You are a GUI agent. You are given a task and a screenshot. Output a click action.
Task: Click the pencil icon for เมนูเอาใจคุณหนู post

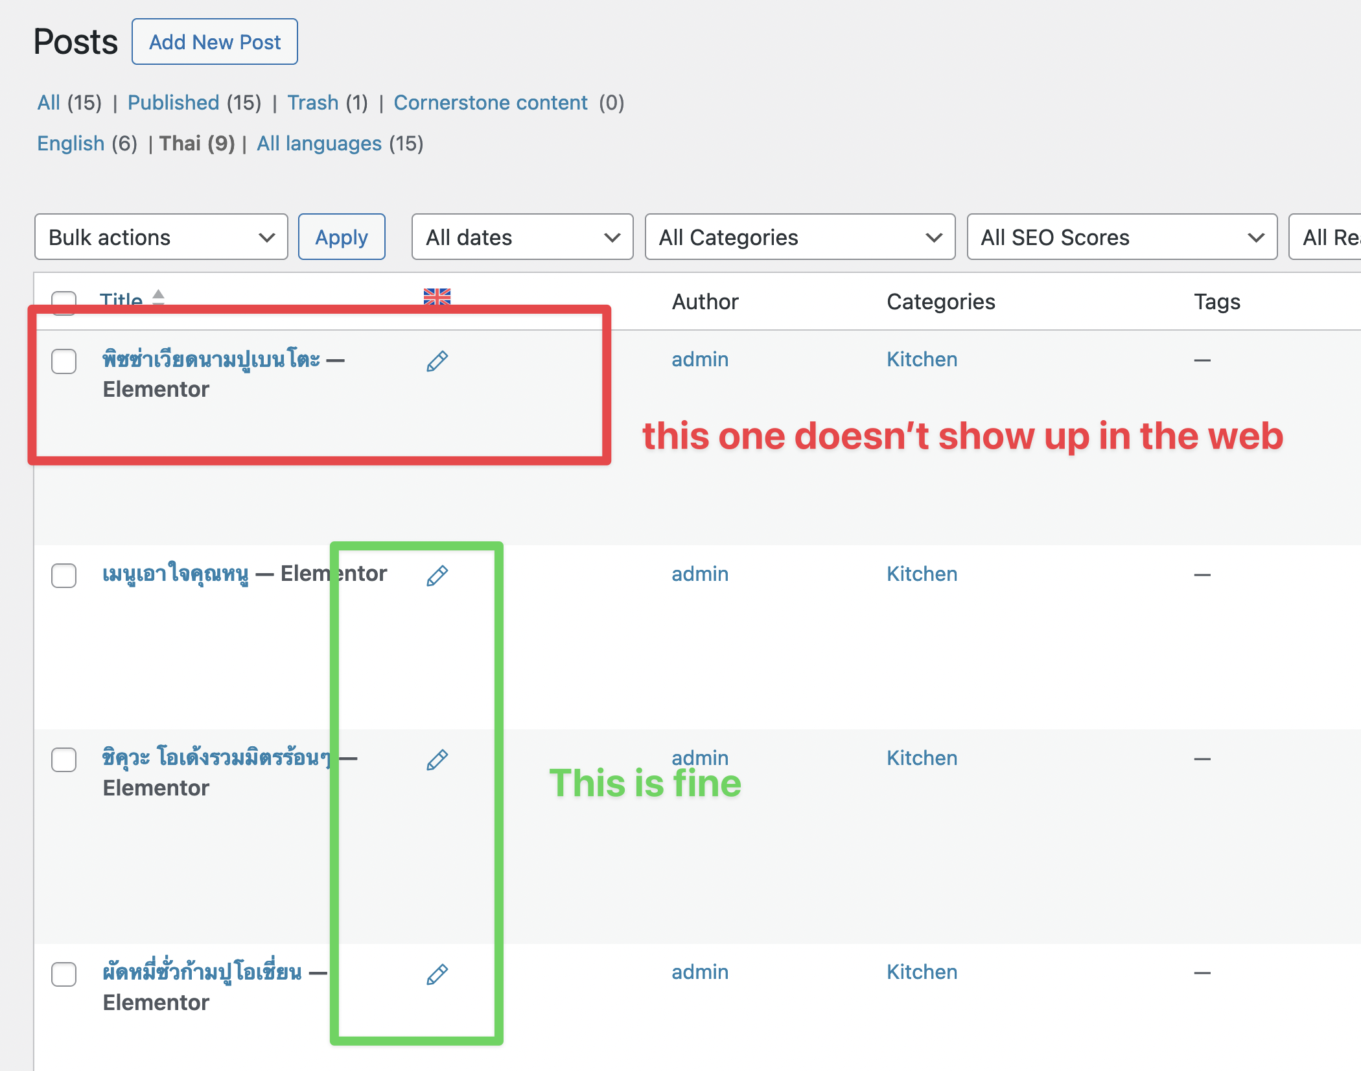[x=437, y=575]
